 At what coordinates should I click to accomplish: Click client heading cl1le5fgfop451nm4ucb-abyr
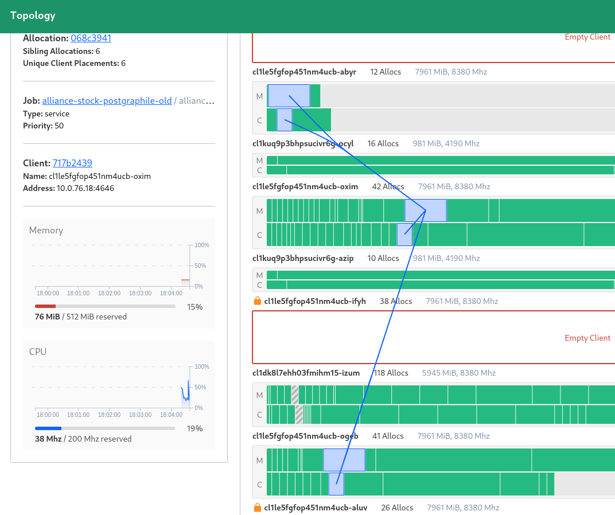click(305, 72)
